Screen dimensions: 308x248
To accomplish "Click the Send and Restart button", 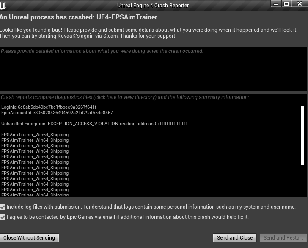I will point(283,238).
